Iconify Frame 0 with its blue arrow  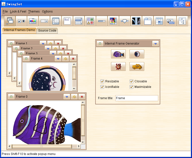(x=67, y=97)
